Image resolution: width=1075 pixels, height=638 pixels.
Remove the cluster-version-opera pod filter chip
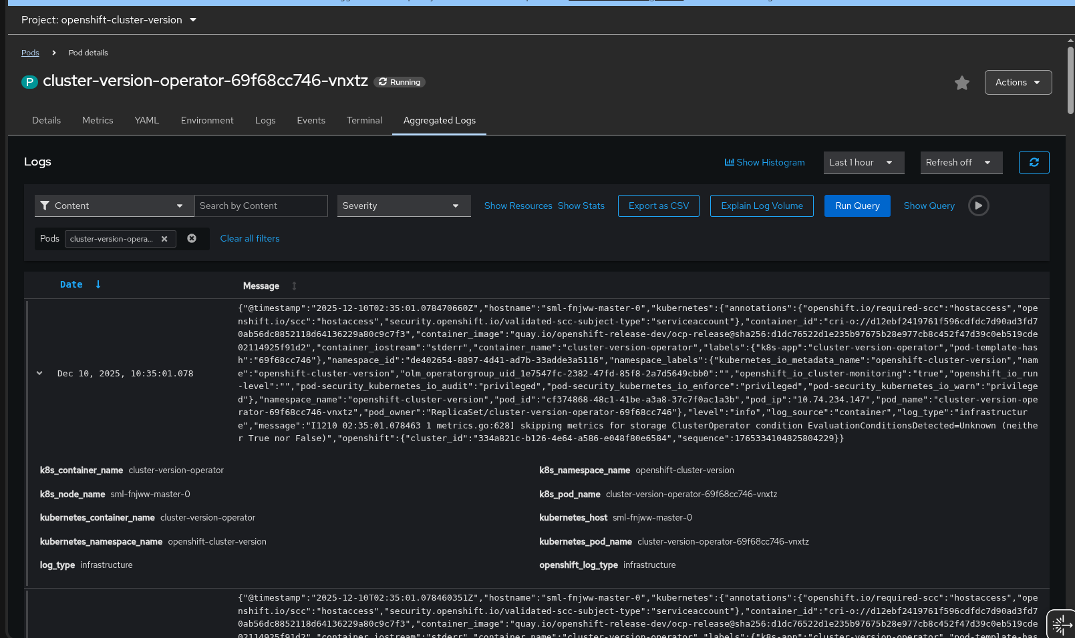pyautogui.click(x=164, y=239)
